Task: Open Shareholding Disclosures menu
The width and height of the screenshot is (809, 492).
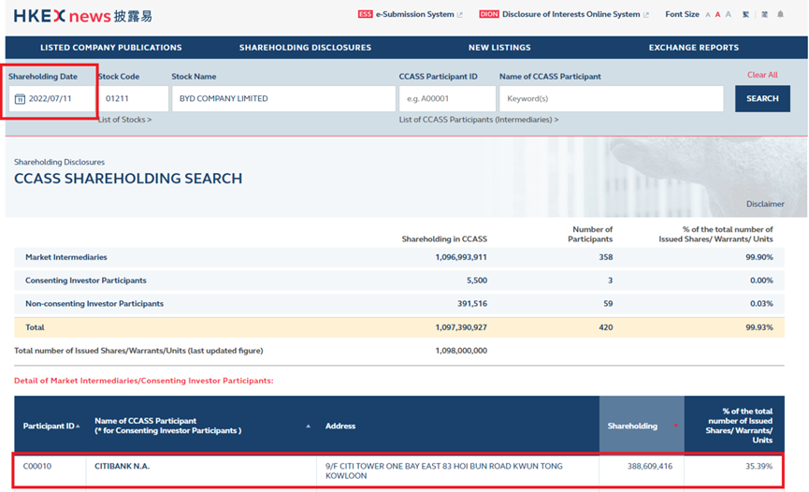Action: pyautogui.click(x=305, y=48)
